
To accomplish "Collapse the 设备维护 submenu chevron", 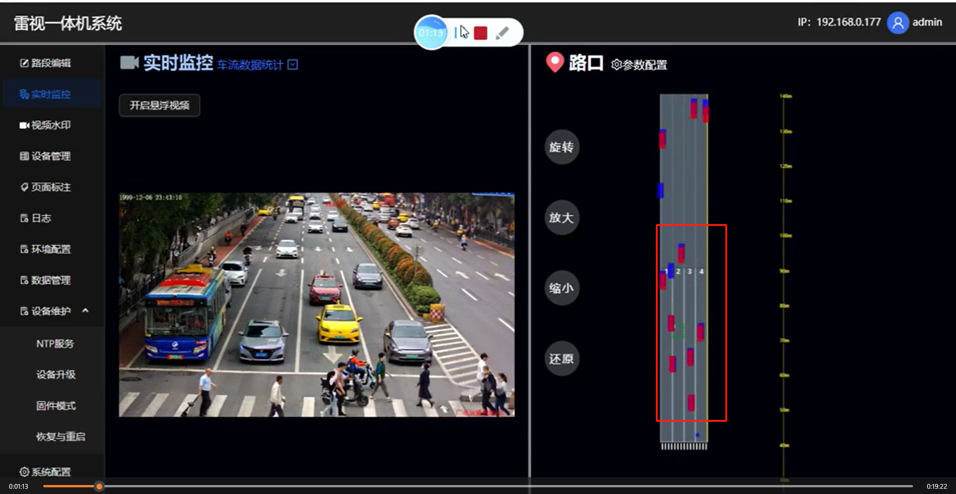I will [x=86, y=310].
